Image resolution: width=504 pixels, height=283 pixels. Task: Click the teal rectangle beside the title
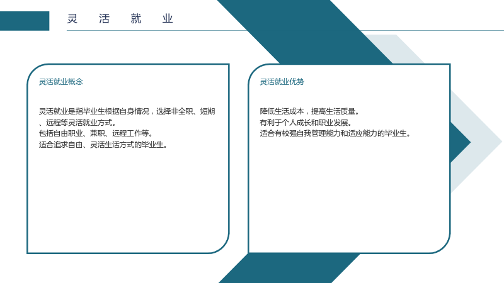point(25,21)
